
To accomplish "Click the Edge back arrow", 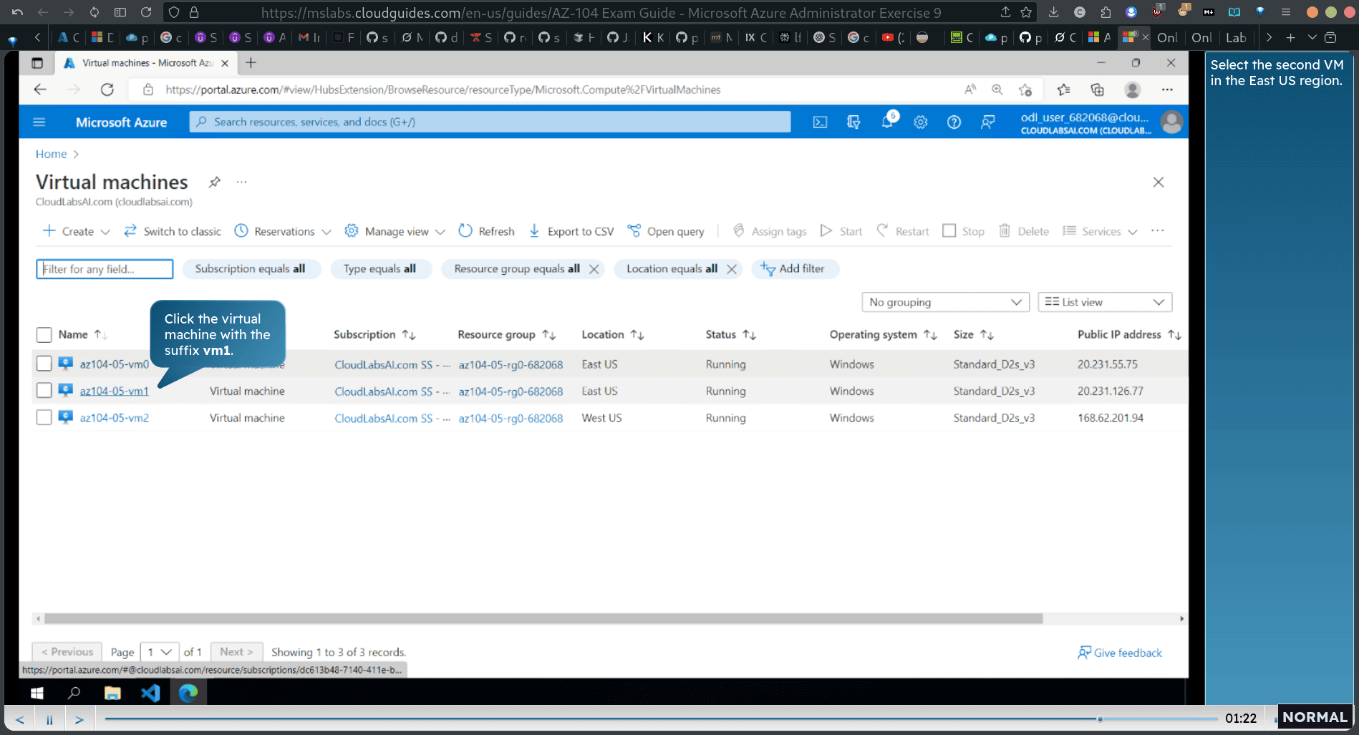I will point(40,89).
